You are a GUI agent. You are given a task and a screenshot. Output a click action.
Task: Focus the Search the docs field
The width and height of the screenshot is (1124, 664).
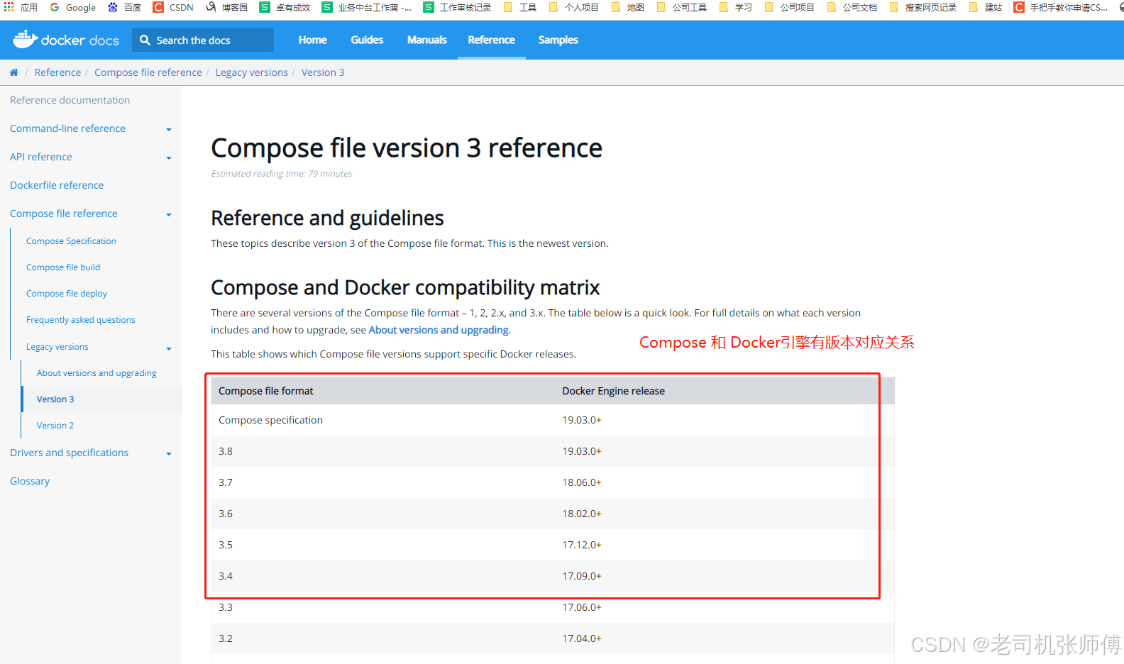pyautogui.click(x=203, y=40)
